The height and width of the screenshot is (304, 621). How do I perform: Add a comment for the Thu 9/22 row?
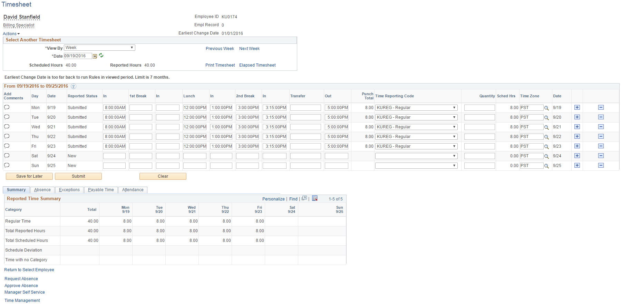point(7,136)
